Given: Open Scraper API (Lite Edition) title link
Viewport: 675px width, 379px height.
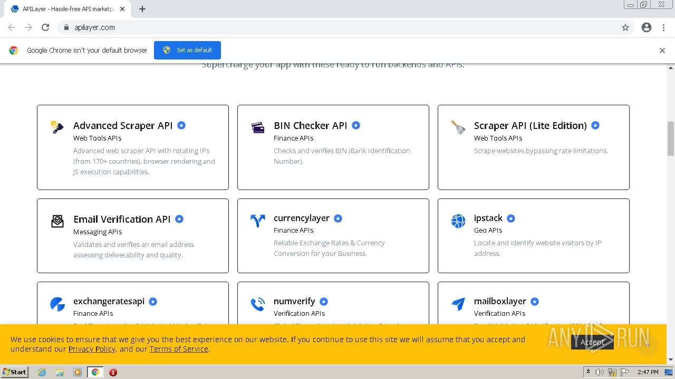Looking at the screenshot, I should (530, 125).
